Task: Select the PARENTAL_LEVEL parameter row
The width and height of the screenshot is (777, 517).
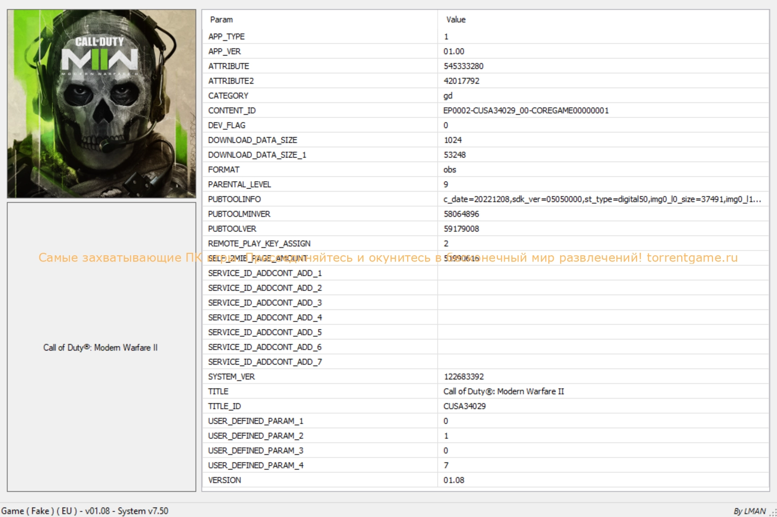Action: click(240, 184)
